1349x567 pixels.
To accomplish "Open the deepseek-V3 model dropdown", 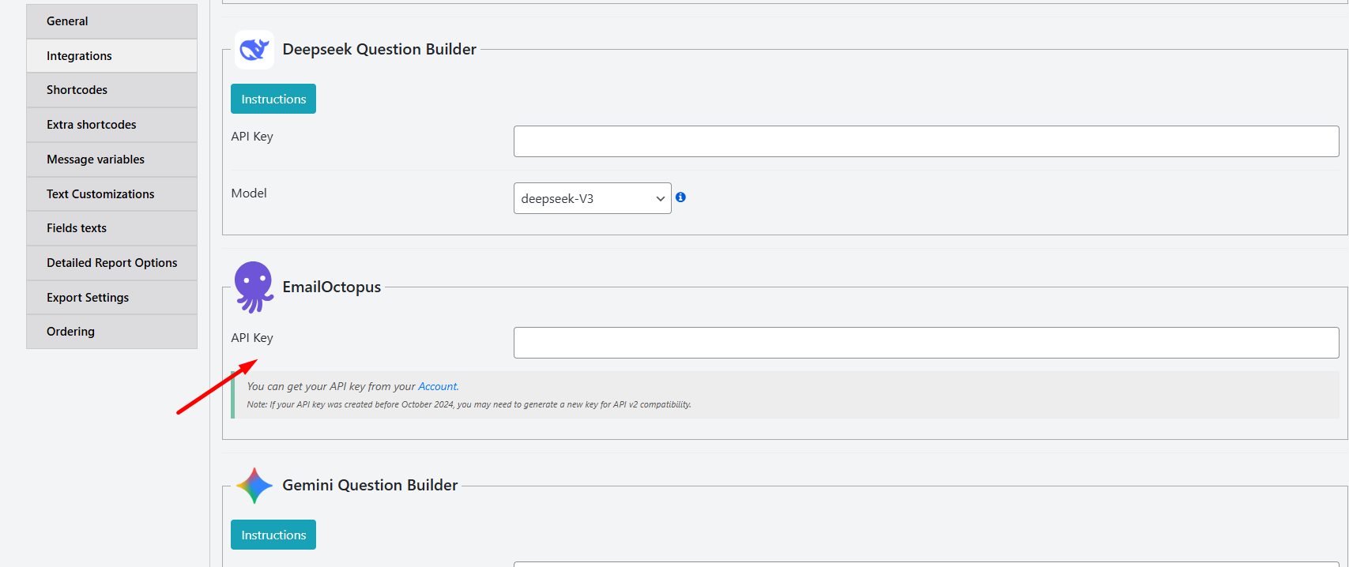I will pos(593,198).
